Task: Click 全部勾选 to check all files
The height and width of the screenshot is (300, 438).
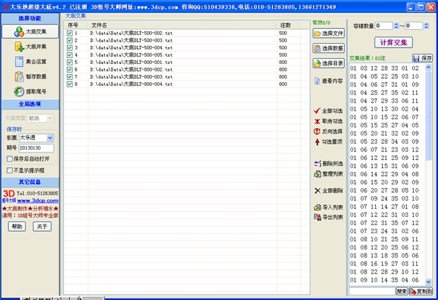Action: tap(329, 111)
